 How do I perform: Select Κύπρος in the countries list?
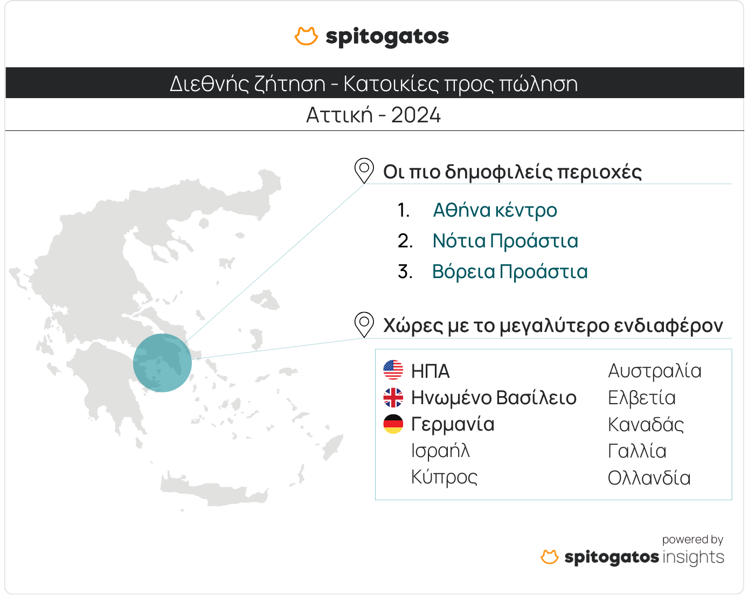444,477
